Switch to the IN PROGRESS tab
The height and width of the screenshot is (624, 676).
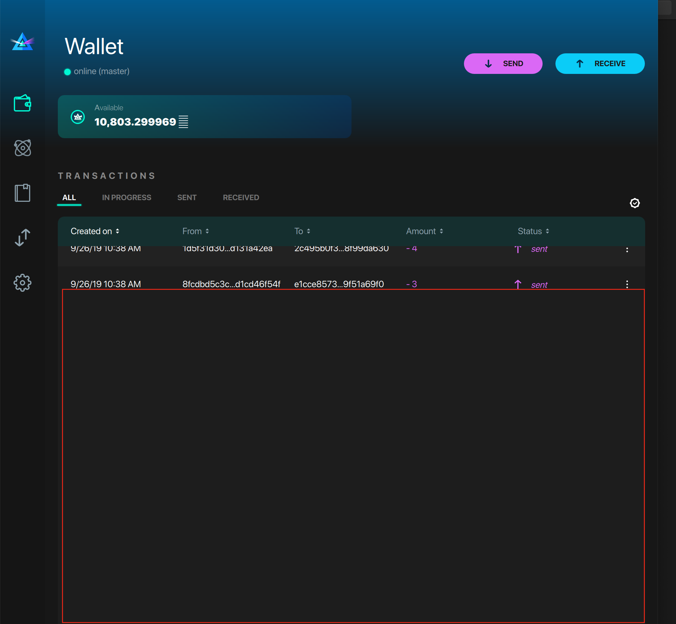pyautogui.click(x=126, y=198)
